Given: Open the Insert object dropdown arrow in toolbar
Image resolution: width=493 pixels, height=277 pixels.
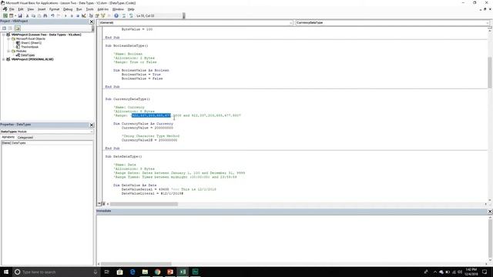Looking at the screenshot, I should [15, 15].
